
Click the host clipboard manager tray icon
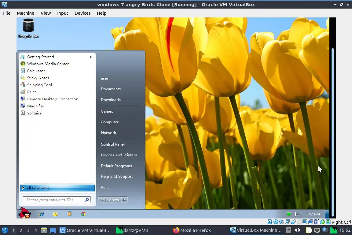[x=309, y=230]
